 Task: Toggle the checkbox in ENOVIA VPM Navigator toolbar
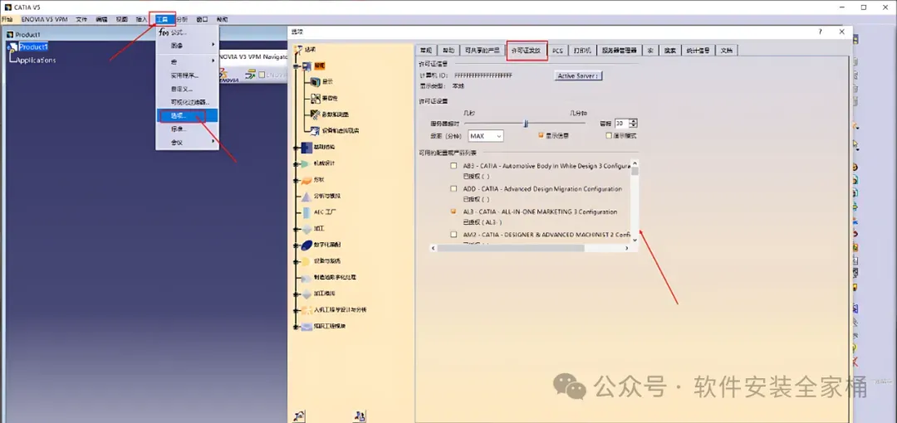tap(262, 75)
